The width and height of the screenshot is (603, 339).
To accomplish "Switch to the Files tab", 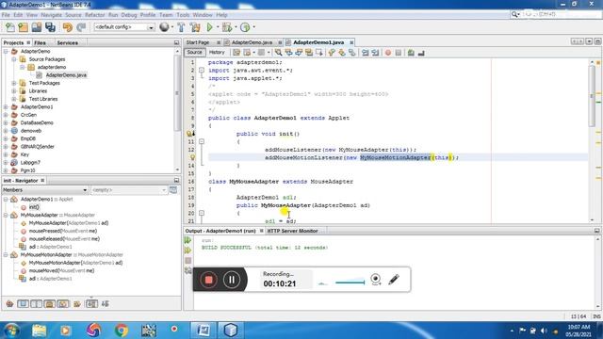I will [x=40, y=42].
